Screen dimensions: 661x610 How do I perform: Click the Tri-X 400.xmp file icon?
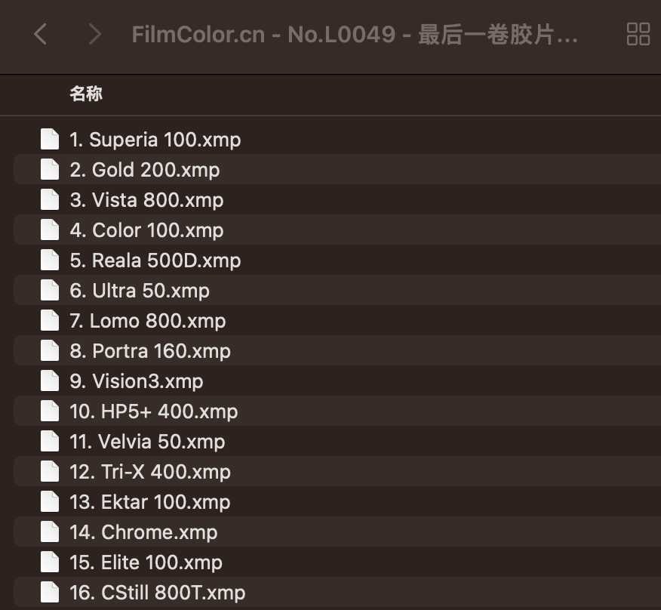[50, 472]
